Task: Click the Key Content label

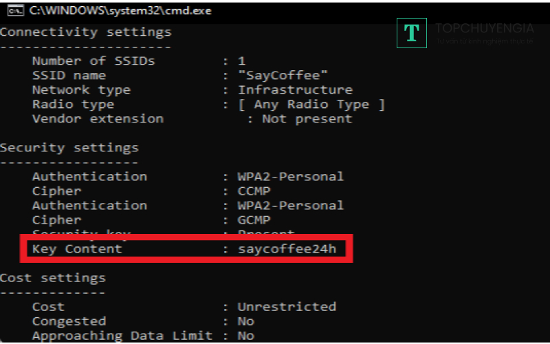Action: coord(77,248)
